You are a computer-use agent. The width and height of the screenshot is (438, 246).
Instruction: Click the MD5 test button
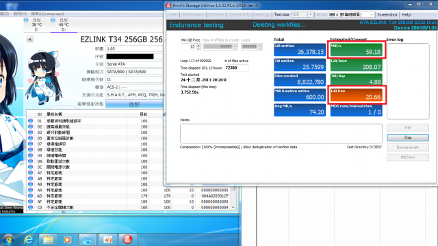[x=408, y=157]
